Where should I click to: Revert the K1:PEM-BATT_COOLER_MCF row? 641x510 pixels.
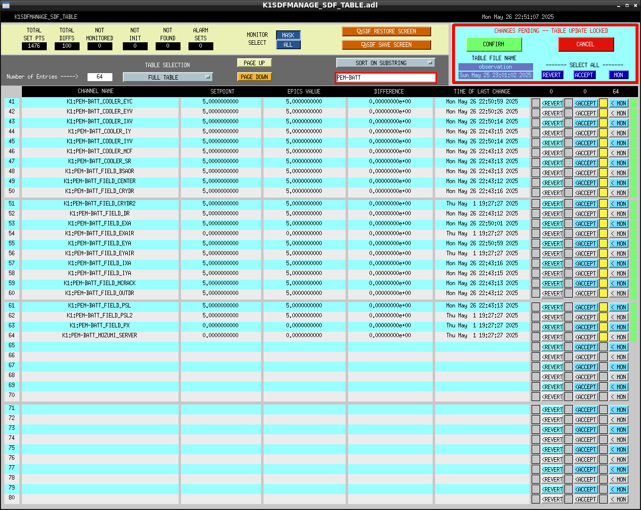click(552, 153)
